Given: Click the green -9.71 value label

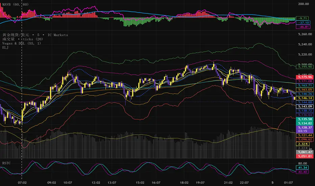Looking at the screenshot, I should click(x=302, y=18).
